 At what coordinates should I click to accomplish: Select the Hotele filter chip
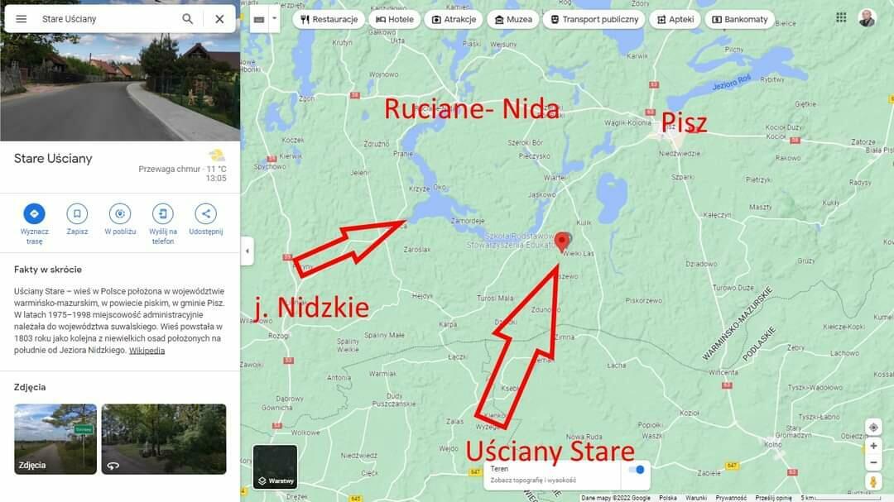point(395,19)
